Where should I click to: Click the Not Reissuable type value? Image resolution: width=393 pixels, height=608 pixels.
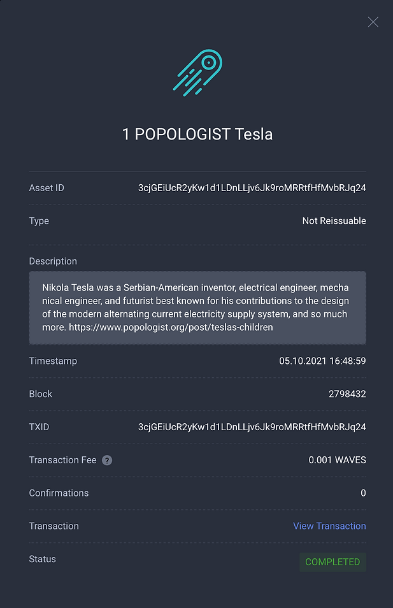(x=334, y=221)
